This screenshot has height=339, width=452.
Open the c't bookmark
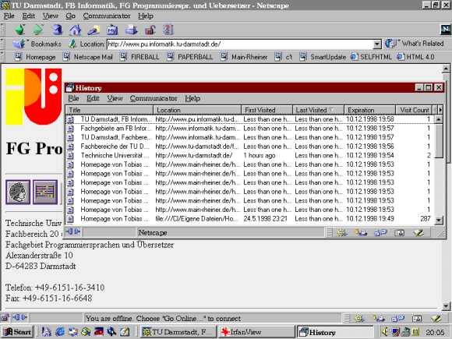[284, 57]
